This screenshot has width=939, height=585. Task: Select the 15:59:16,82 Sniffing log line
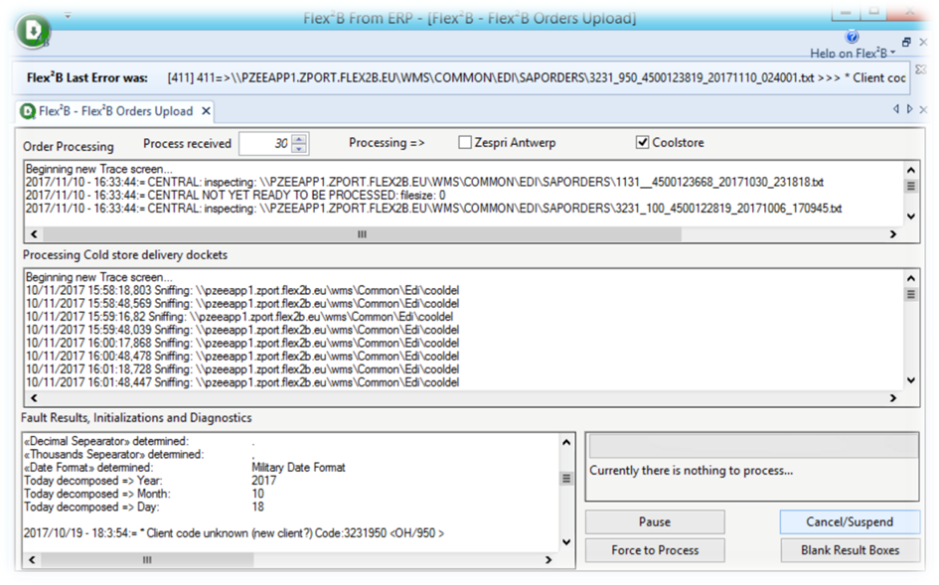click(239, 317)
